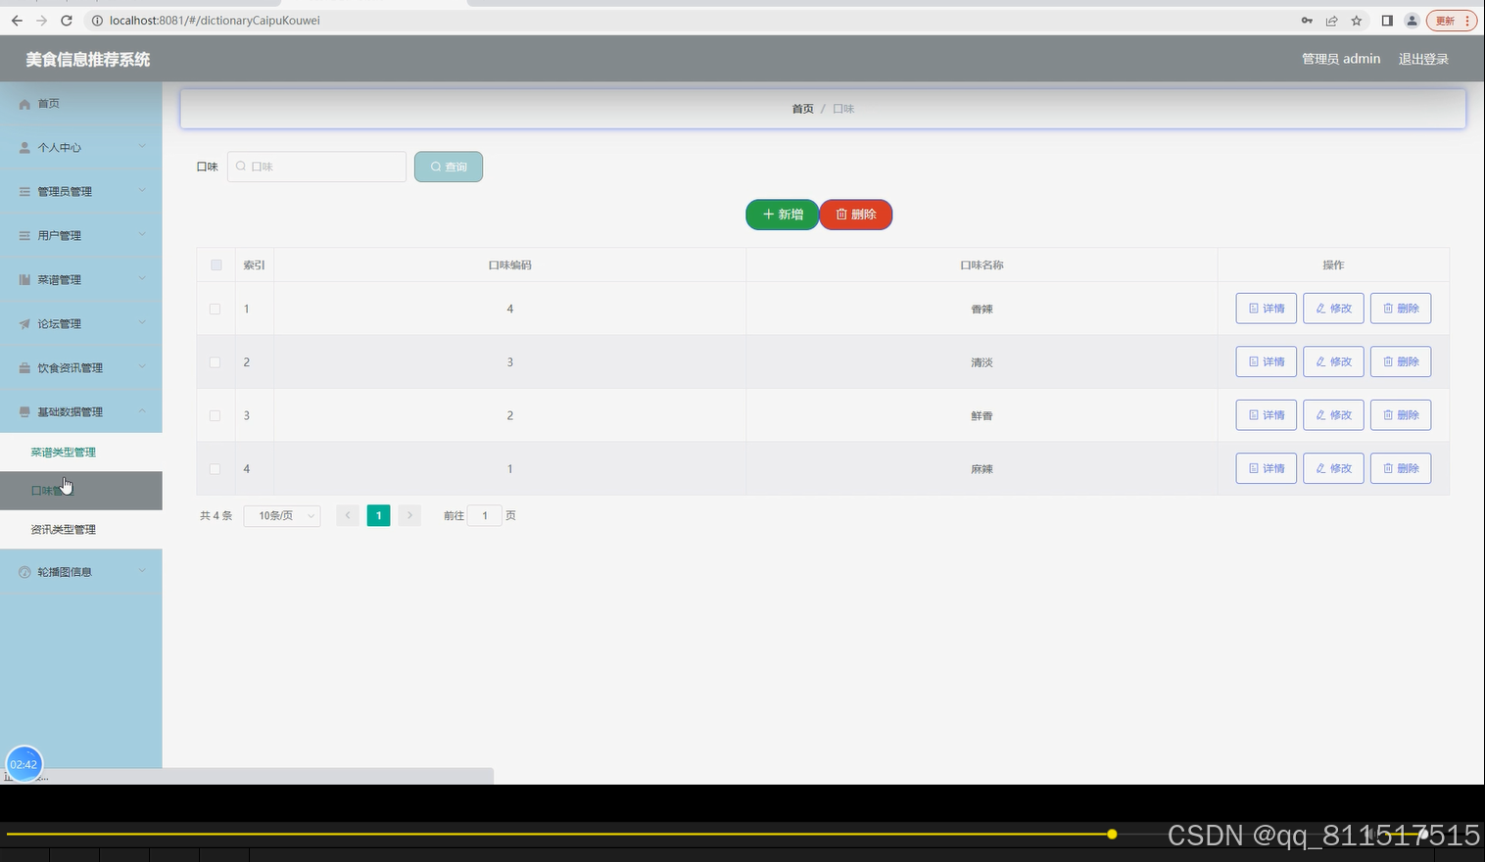The image size is (1485, 862).
Task: Open the password key icon in address bar
Action: [1307, 21]
